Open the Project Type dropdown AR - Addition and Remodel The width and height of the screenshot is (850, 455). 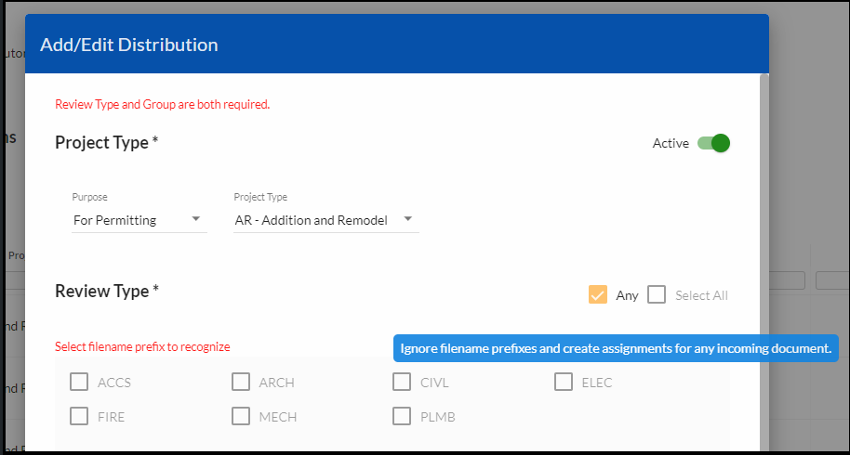coord(325,220)
